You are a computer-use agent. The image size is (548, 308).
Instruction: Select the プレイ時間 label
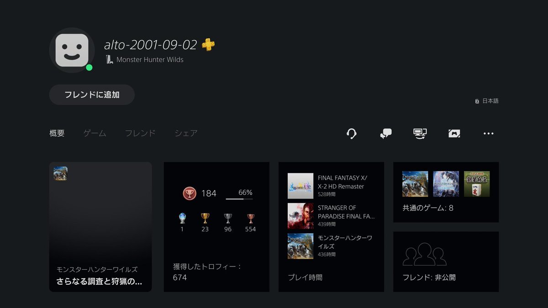[x=305, y=277]
